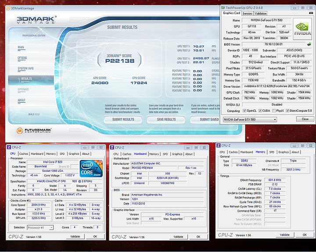Screen dimensions: 316x252
Task: Switch to the Sensors tab in GPU-Z
Action: coord(247,14)
